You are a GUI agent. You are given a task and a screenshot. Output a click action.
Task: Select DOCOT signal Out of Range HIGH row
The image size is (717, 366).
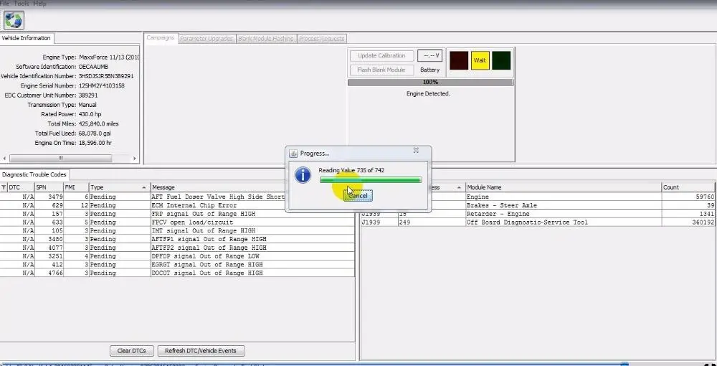coord(177,273)
